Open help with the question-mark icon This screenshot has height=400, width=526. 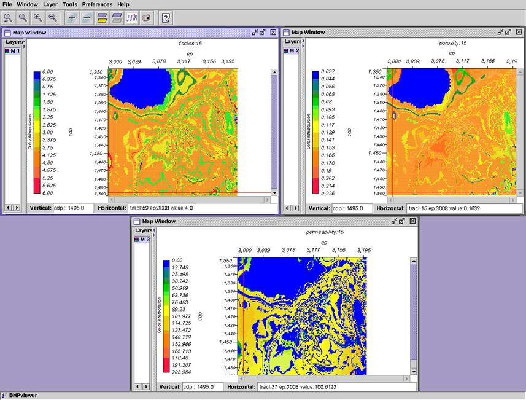[166, 18]
